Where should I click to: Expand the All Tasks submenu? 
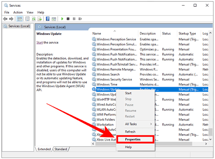click(x=135, y=124)
